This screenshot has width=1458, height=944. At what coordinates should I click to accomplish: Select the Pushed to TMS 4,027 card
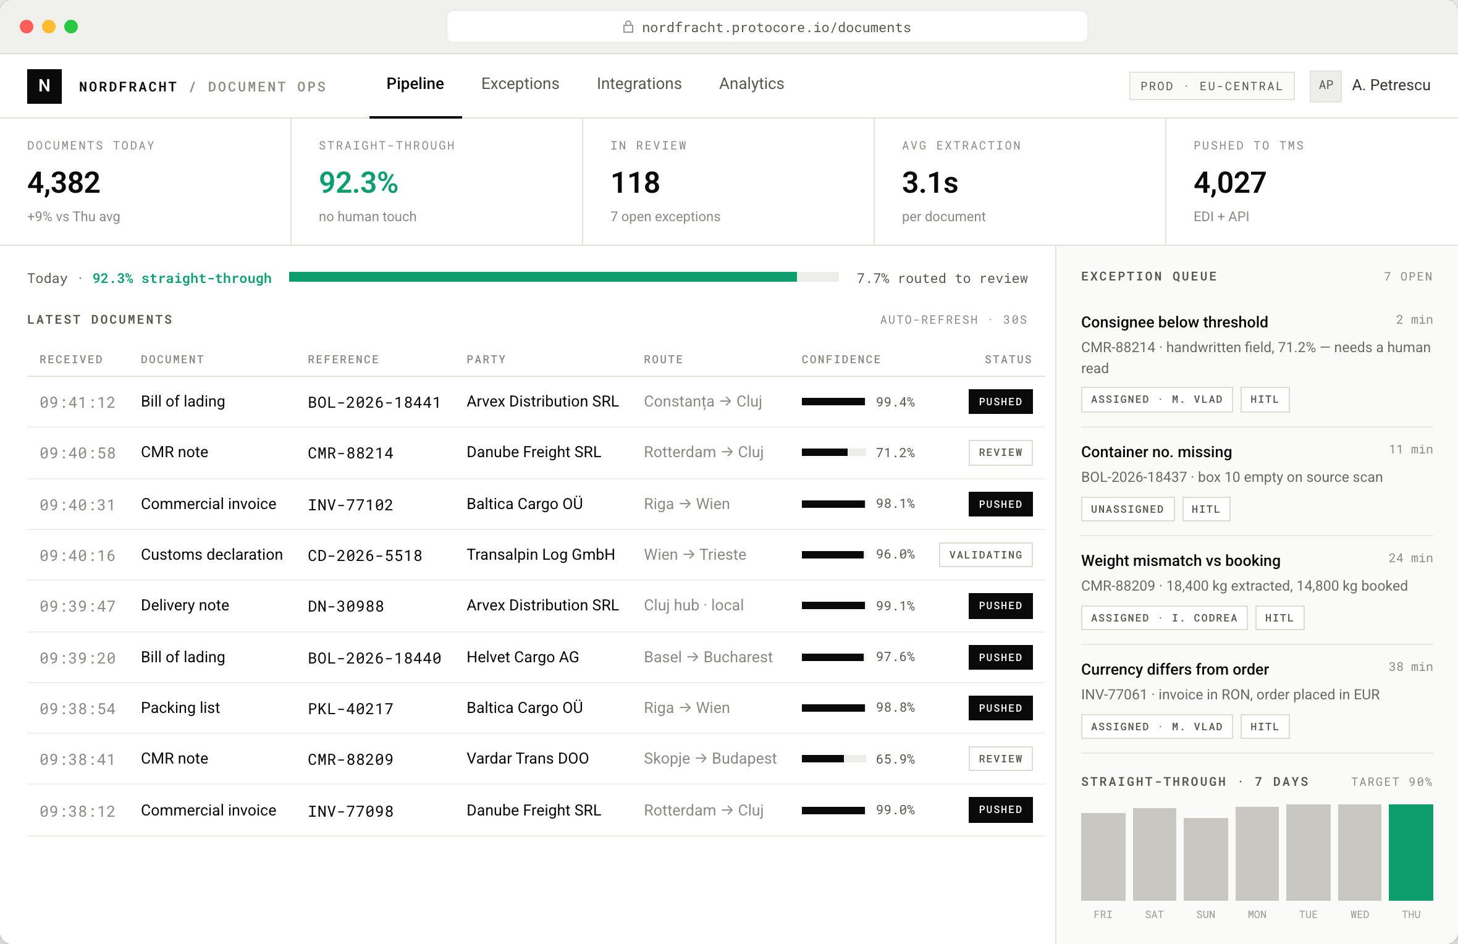click(x=1312, y=182)
